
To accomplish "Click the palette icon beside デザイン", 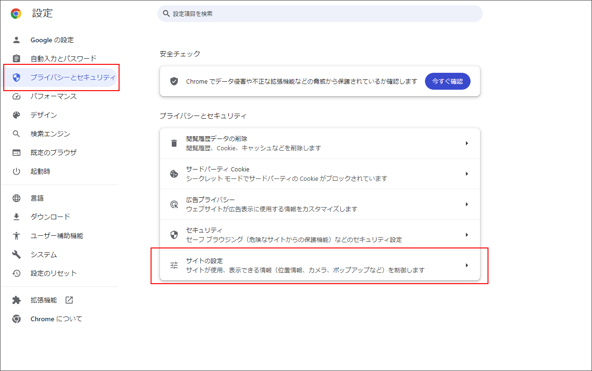I will [16, 115].
